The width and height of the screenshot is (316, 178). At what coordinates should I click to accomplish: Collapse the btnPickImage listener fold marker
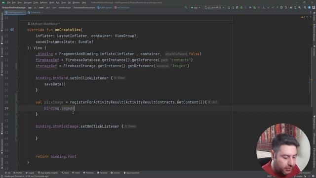click(x=17, y=127)
